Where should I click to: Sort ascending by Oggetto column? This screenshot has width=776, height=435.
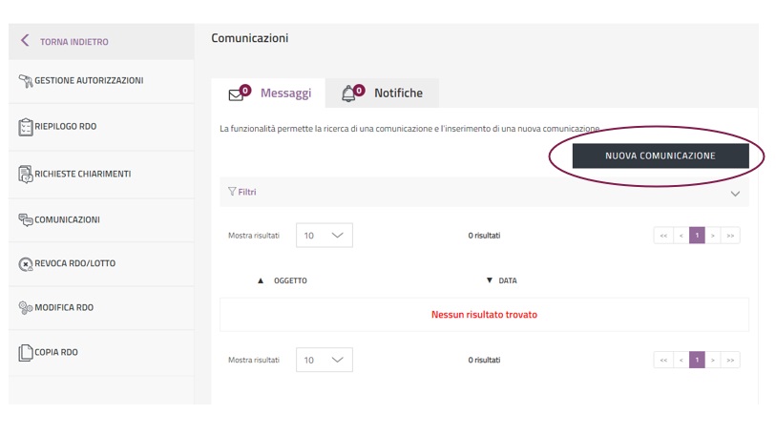click(x=262, y=281)
